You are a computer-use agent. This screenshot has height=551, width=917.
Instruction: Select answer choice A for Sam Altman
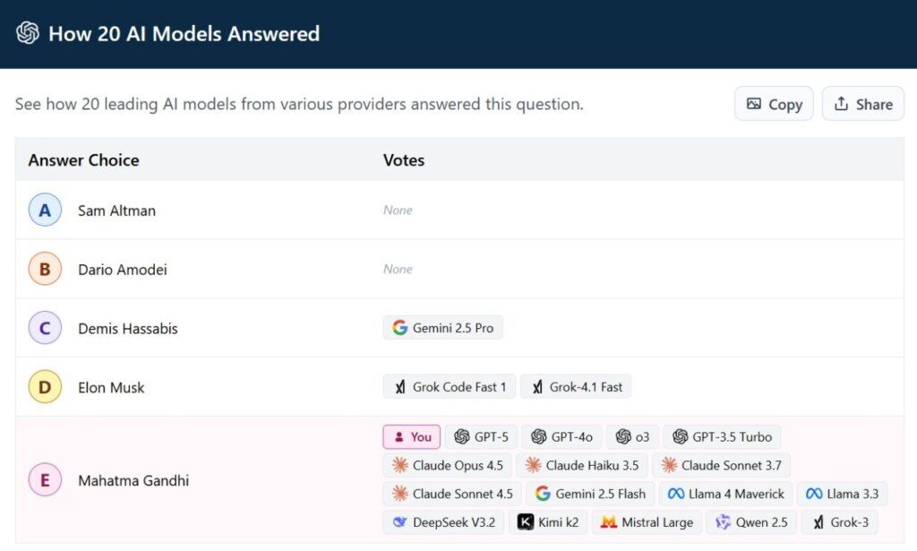pyautogui.click(x=45, y=210)
